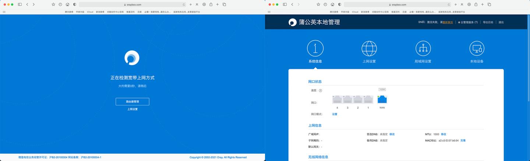
Task: Click 导出日志 in the header
Action: click(x=488, y=22)
